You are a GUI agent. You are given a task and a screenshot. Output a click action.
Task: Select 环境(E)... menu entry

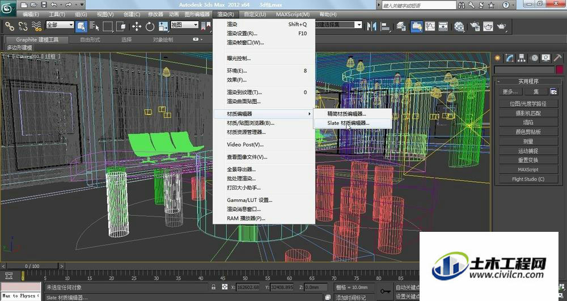click(264, 71)
